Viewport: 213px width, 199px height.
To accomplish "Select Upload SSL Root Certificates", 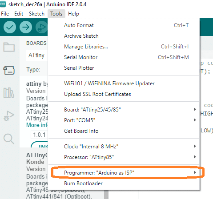I will [124, 94].
